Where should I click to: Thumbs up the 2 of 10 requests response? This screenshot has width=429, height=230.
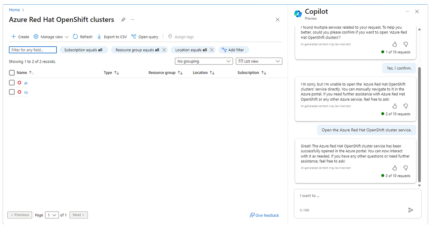[x=395, y=106]
